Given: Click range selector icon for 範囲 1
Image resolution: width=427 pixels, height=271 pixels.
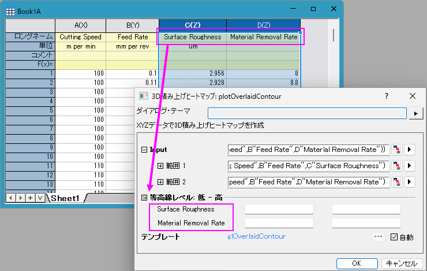Looking at the screenshot, I should (397, 166).
